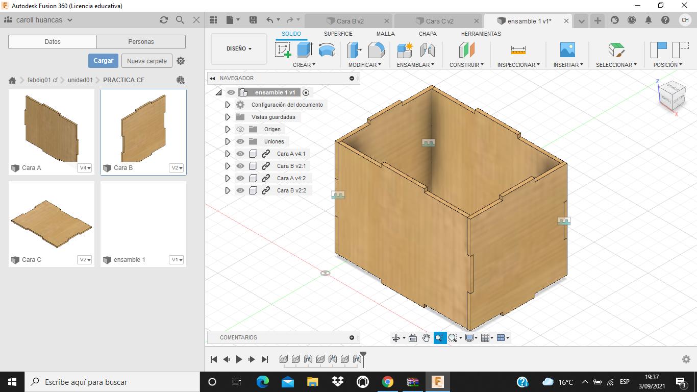The image size is (697, 392).
Task: Open the DISEÑO workspace dropdown
Action: pos(239,49)
